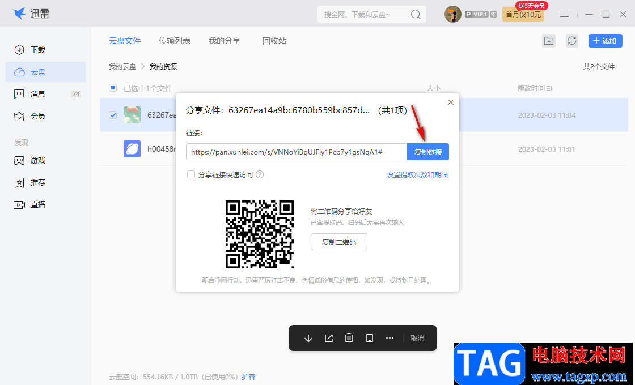The image size is (635, 385).
Task: Click the device icon in bottom toolbar
Action: pos(369,338)
